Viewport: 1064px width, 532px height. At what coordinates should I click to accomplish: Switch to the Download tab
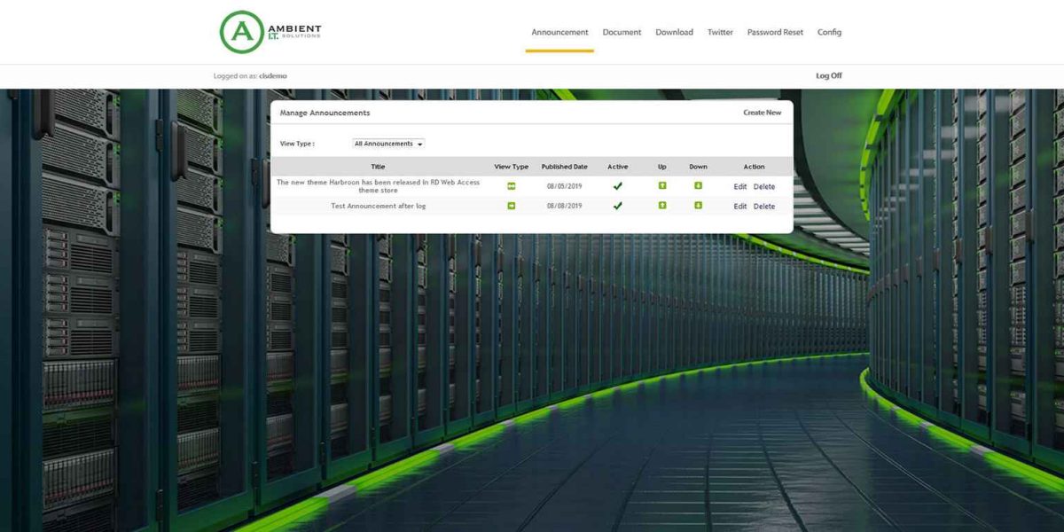(674, 32)
